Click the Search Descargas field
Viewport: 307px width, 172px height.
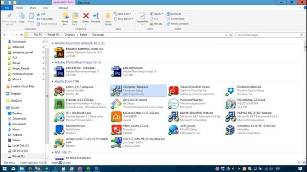click(x=270, y=35)
